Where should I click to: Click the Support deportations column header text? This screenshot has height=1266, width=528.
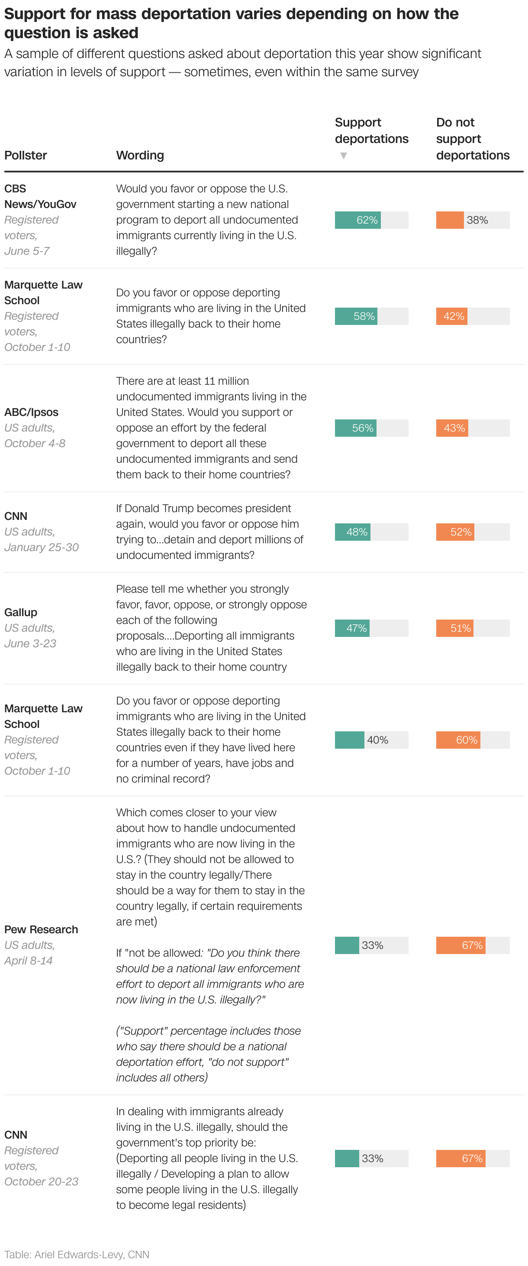371,131
